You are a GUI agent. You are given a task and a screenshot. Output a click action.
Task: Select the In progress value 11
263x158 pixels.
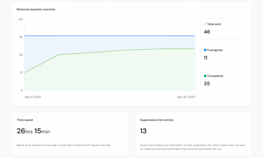pos(205,58)
